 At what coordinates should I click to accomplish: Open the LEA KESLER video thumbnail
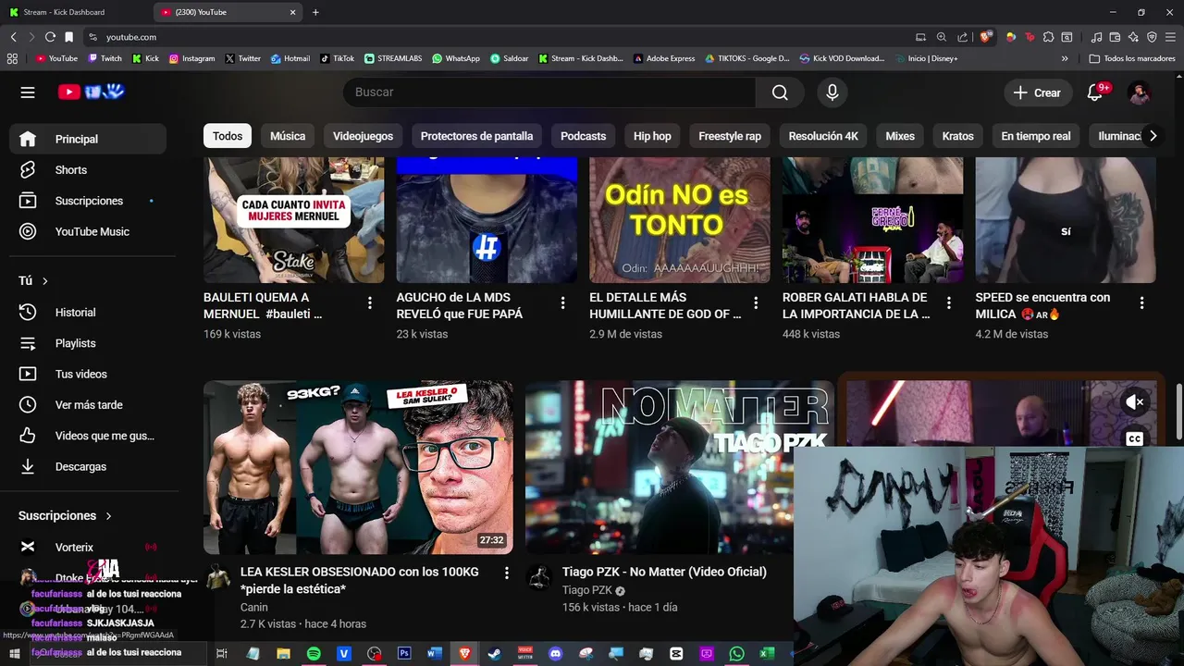tap(358, 467)
